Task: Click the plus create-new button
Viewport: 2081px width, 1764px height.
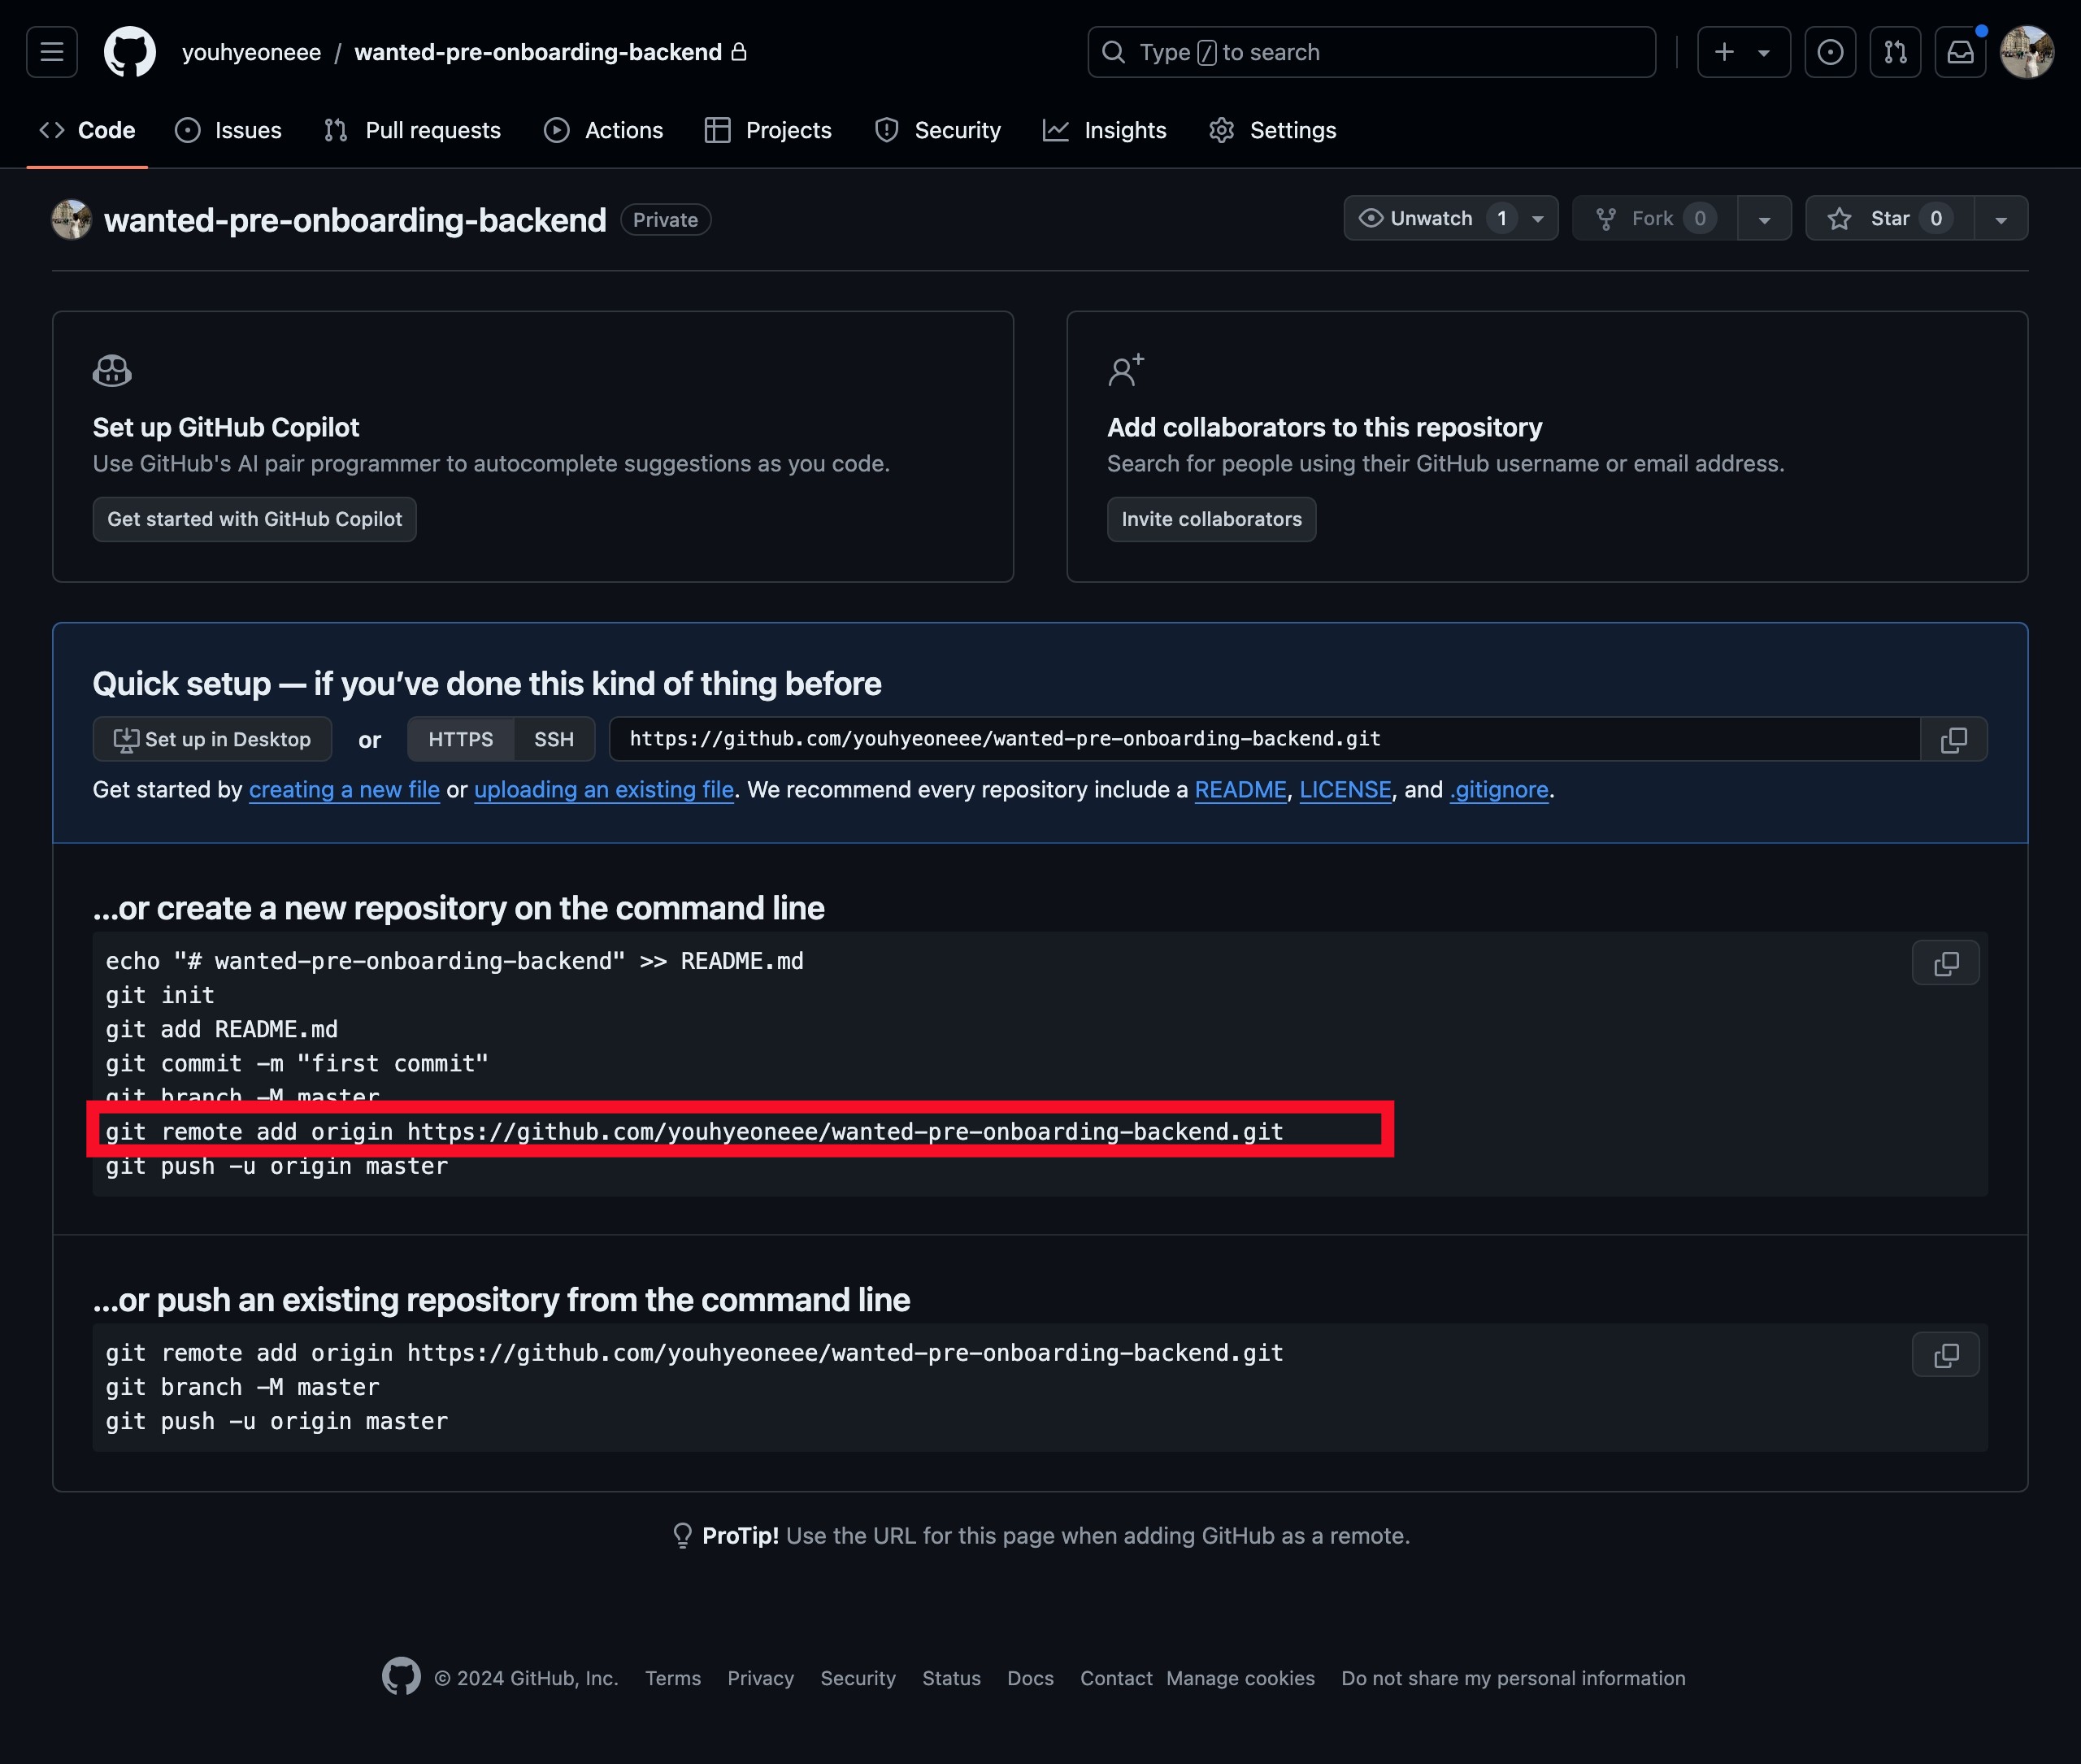Action: pyautogui.click(x=1724, y=52)
